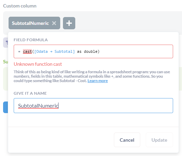Click the blue button peeking out at left

coord(5,107)
